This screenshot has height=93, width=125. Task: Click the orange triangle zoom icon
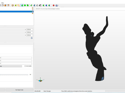pyautogui.click(x=16, y=5)
